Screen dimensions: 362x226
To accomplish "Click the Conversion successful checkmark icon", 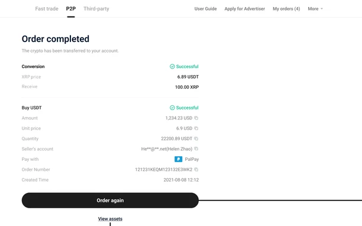I will click(x=172, y=66).
